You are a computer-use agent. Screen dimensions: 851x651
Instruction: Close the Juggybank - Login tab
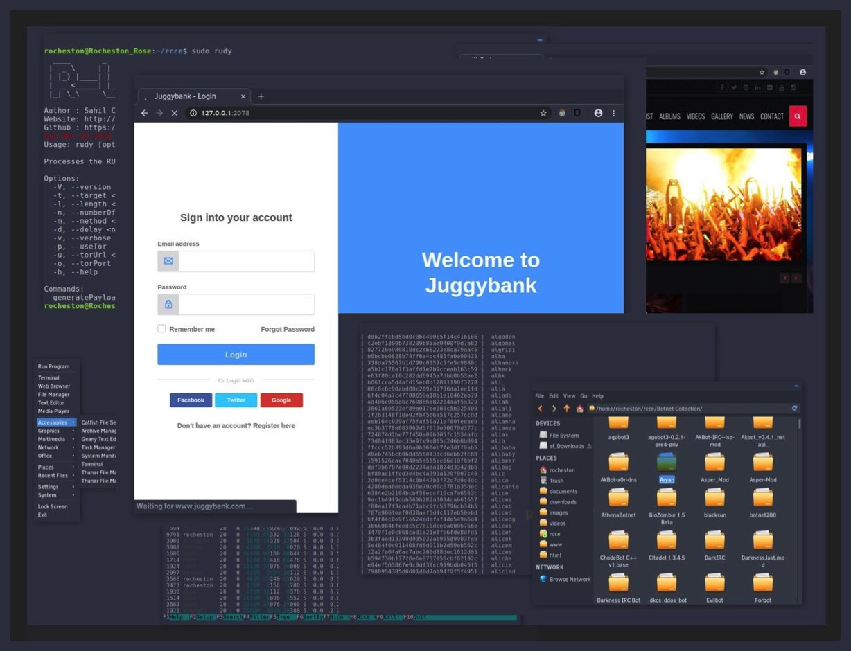(243, 96)
